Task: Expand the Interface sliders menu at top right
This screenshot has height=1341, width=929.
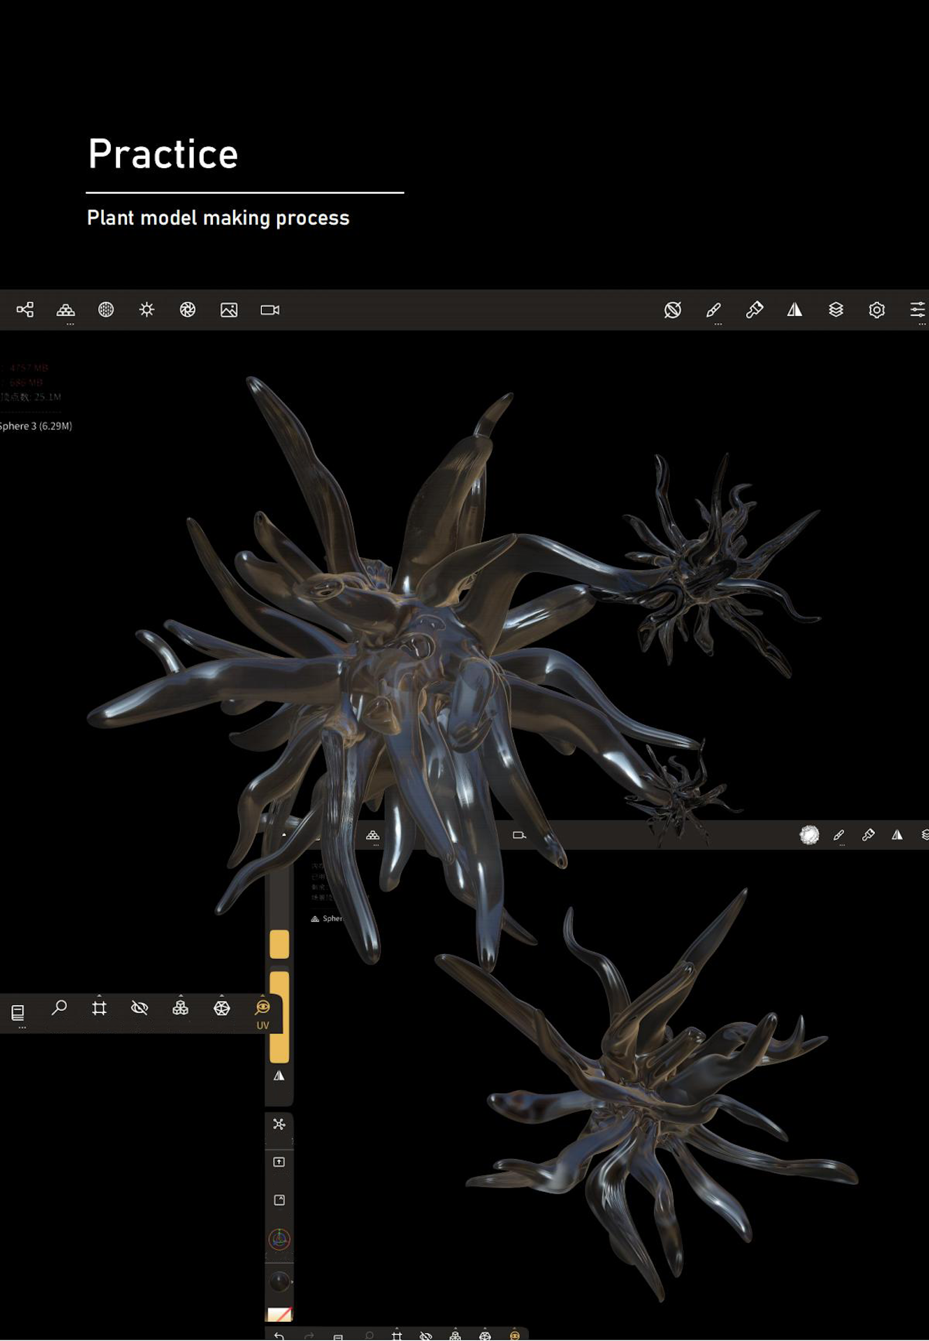Action: click(917, 310)
